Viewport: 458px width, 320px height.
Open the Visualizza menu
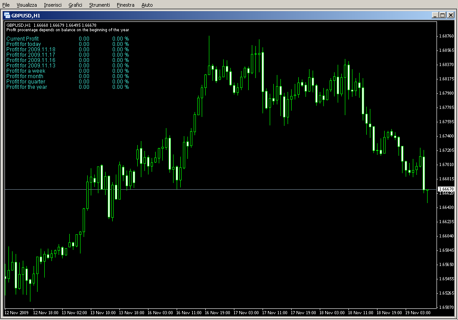pyautogui.click(x=26, y=5)
